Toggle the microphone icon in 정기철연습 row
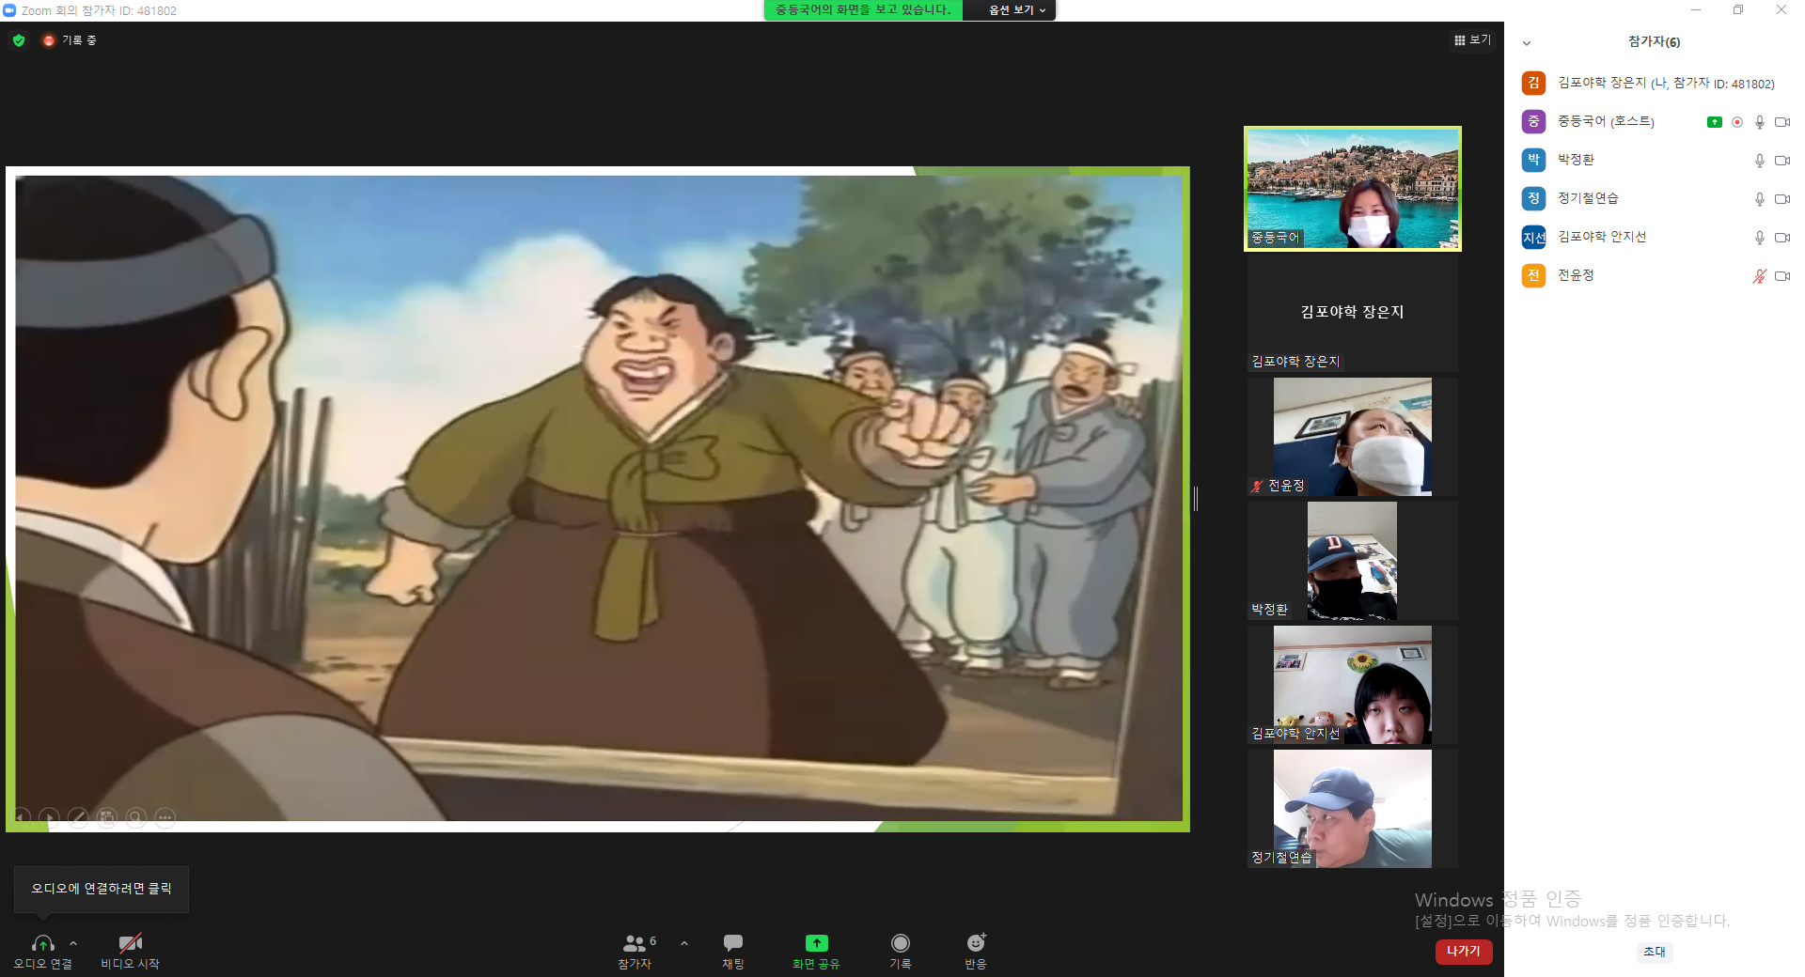The width and height of the screenshot is (1805, 977). click(x=1760, y=199)
